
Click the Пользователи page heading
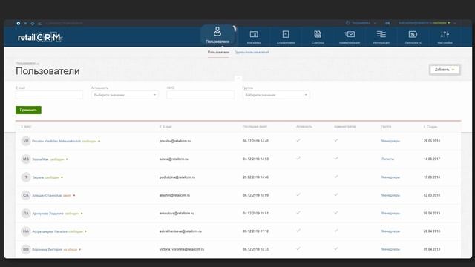pyautogui.click(x=47, y=71)
